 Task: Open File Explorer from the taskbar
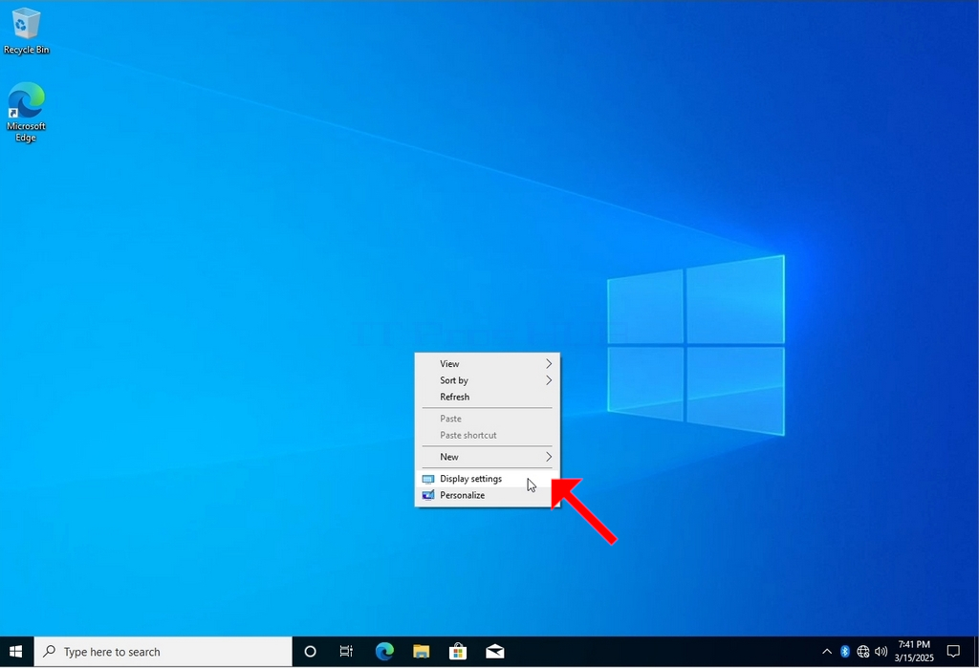421,652
